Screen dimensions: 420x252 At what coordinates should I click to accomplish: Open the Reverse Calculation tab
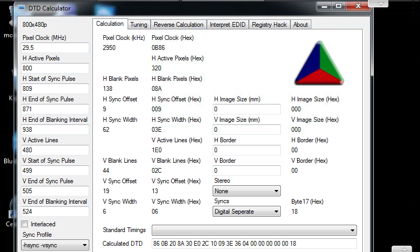178,25
